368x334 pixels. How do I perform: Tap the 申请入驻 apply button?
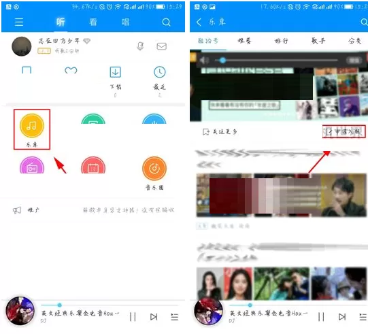(x=344, y=132)
